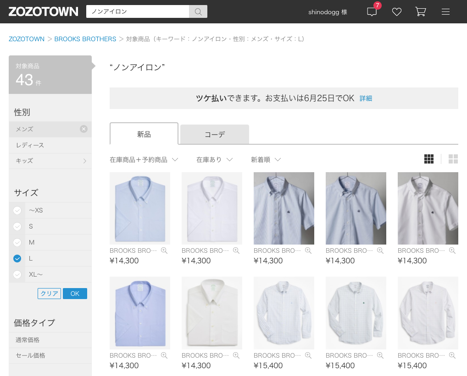Screen dimensions: 467x376
Task: Click the ノンアイロン search input field
Action: (x=138, y=11)
